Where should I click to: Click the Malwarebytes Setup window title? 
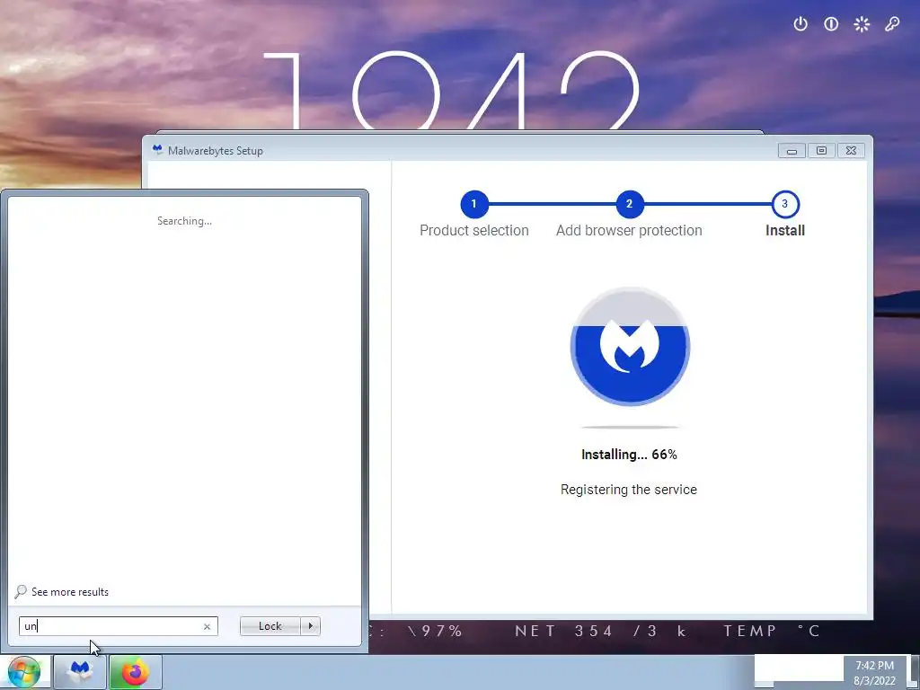[216, 151]
